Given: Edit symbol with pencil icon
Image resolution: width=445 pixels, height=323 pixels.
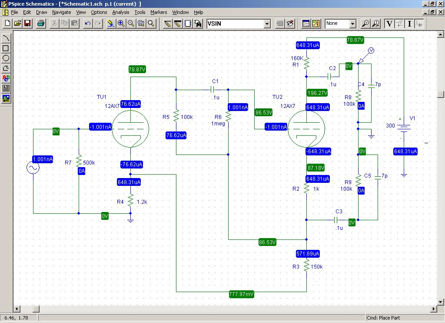Looking at the screenshot, I should tap(290, 24).
